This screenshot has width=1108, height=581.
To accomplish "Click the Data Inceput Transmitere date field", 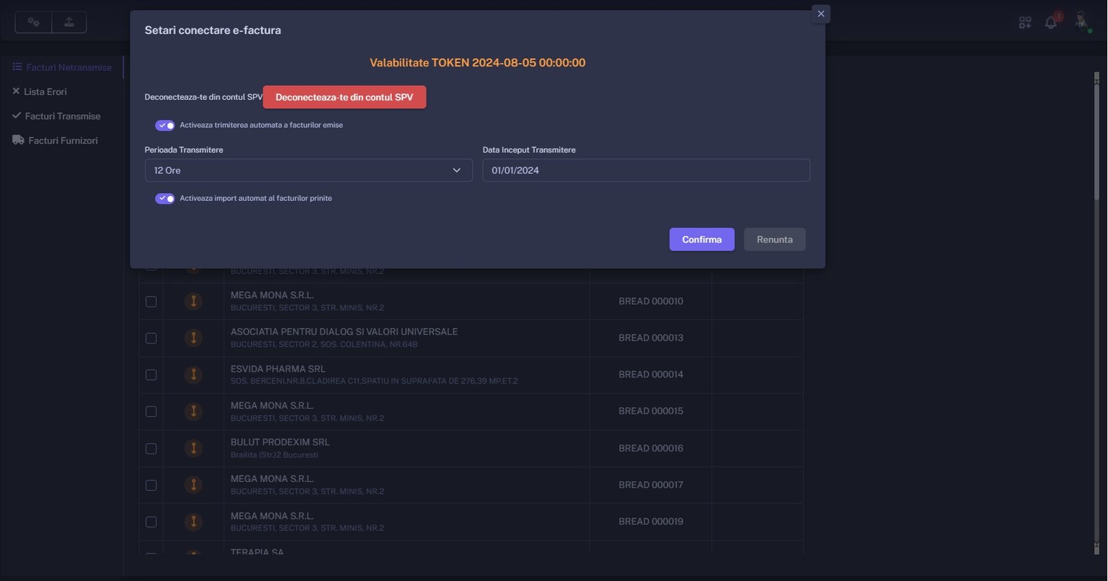I will pyautogui.click(x=645, y=170).
